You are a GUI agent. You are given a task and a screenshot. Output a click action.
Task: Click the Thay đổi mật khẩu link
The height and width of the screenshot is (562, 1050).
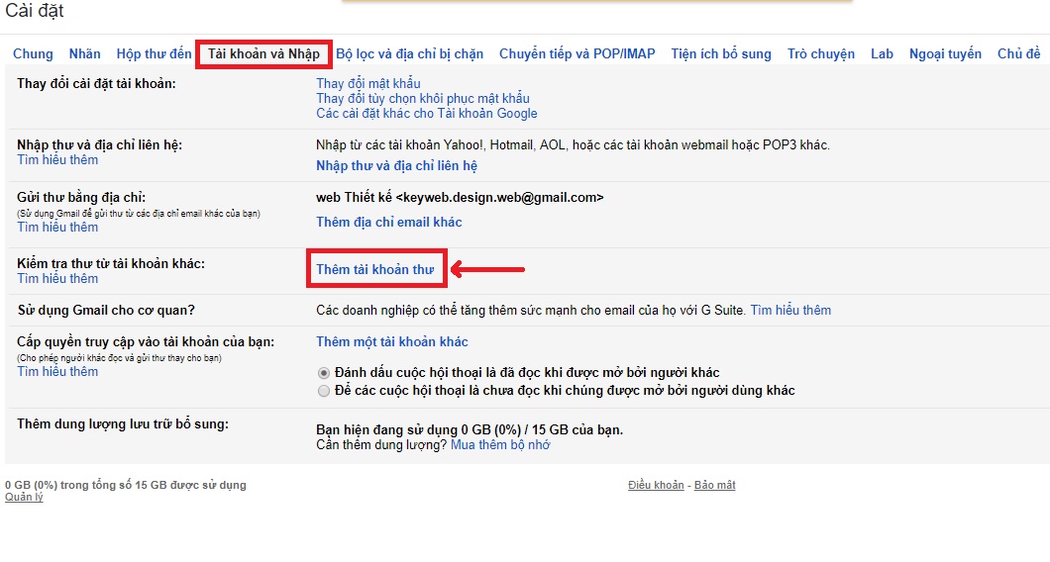coord(368,84)
